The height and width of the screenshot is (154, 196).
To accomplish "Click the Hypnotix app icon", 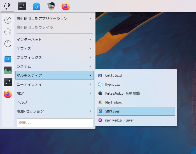I will click(100, 84).
